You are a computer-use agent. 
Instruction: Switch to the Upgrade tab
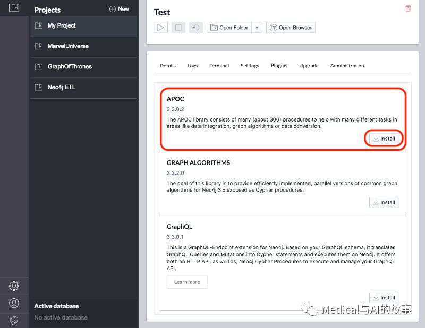(x=309, y=66)
